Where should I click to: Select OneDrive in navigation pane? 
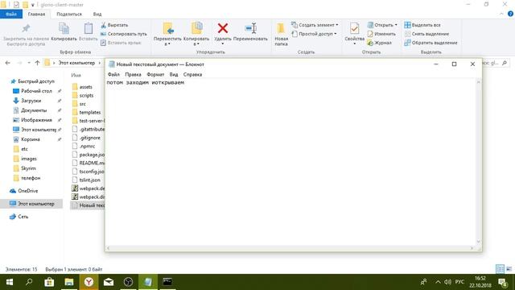27,191
